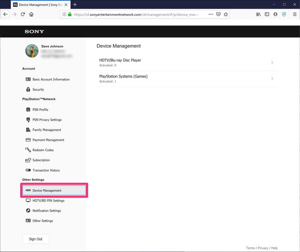
Task: Open a new browser tab
Action: pos(75,5)
